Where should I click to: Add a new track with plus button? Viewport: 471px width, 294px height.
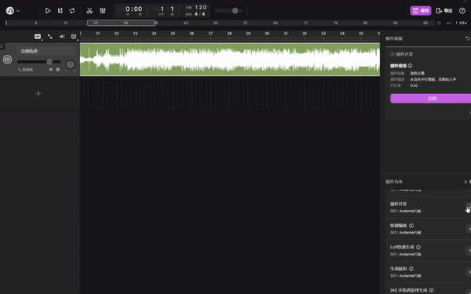tap(38, 93)
